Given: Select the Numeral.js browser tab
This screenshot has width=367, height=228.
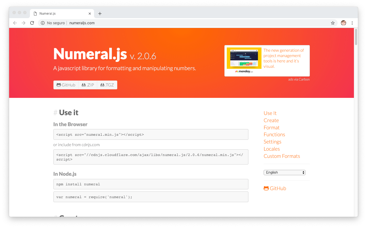Looking at the screenshot, I should [62, 14].
